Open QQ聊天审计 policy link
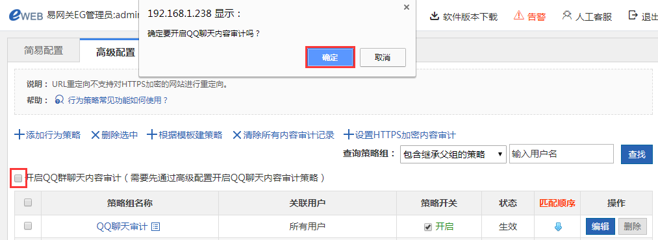The image size is (658, 240). click(x=122, y=226)
